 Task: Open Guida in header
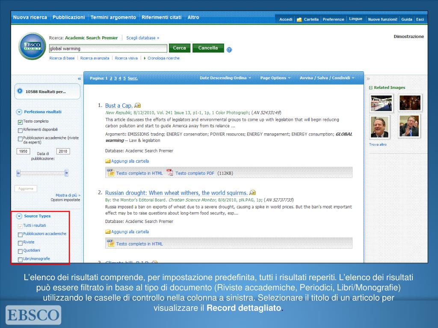click(407, 19)
